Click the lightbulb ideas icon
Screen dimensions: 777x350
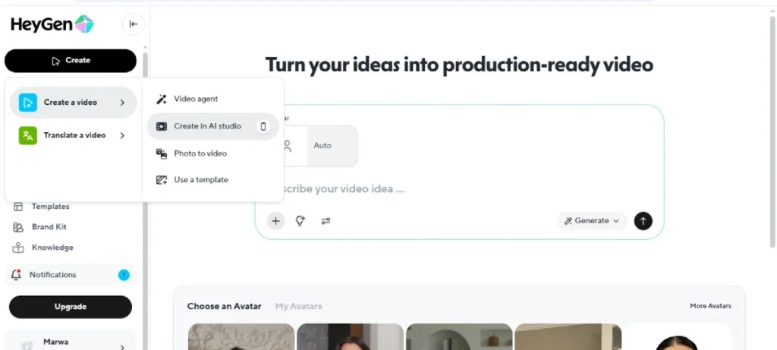point(300,221)
